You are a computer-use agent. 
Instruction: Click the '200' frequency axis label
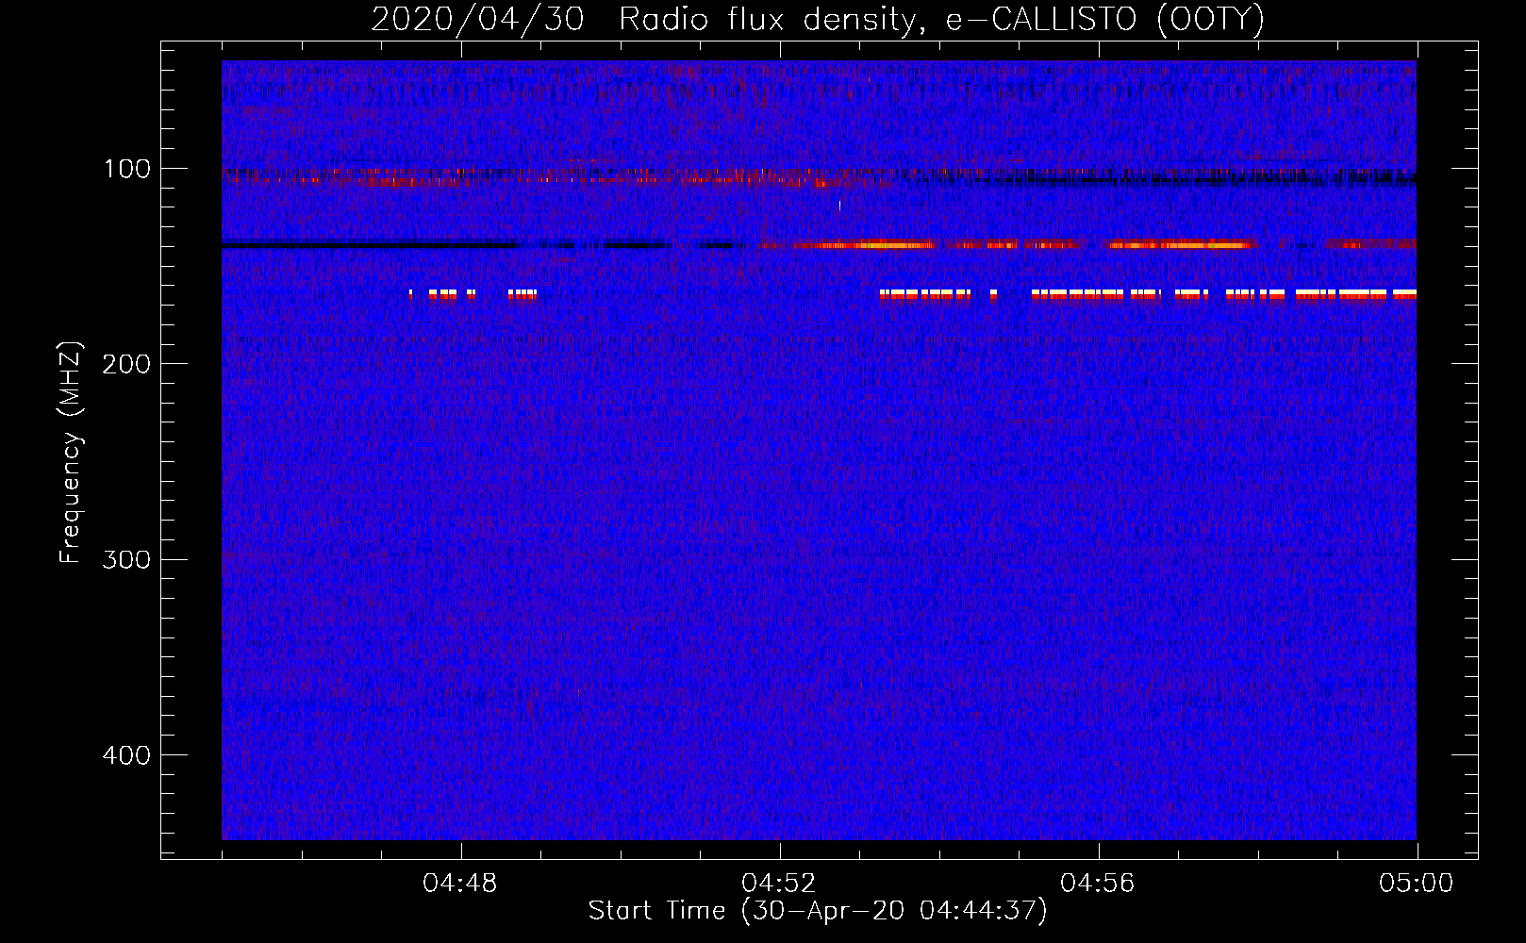click(126, 365)
